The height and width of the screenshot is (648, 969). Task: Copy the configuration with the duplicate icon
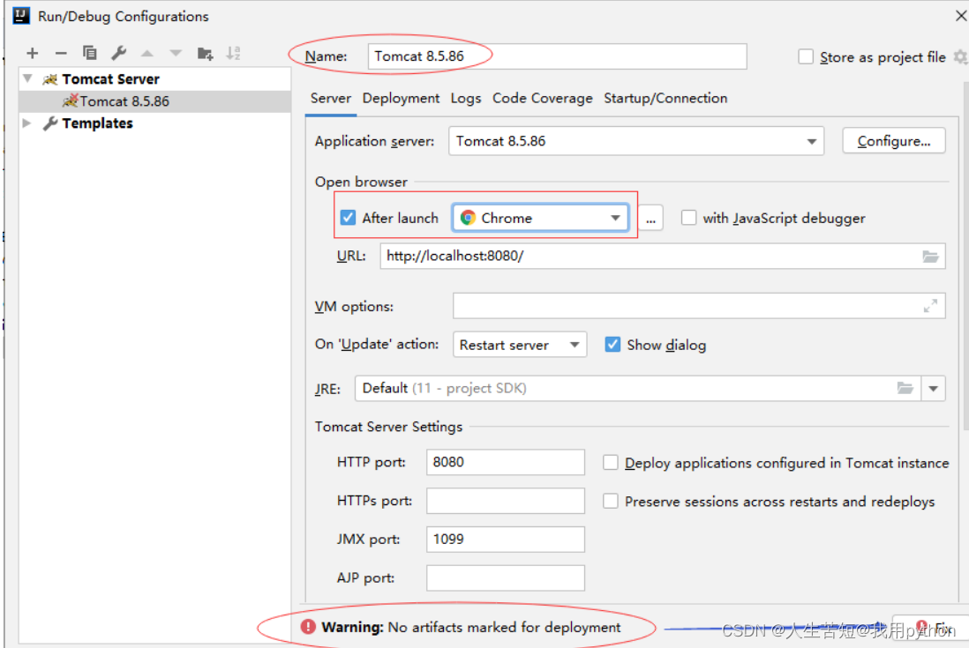(x=90, y=53)
